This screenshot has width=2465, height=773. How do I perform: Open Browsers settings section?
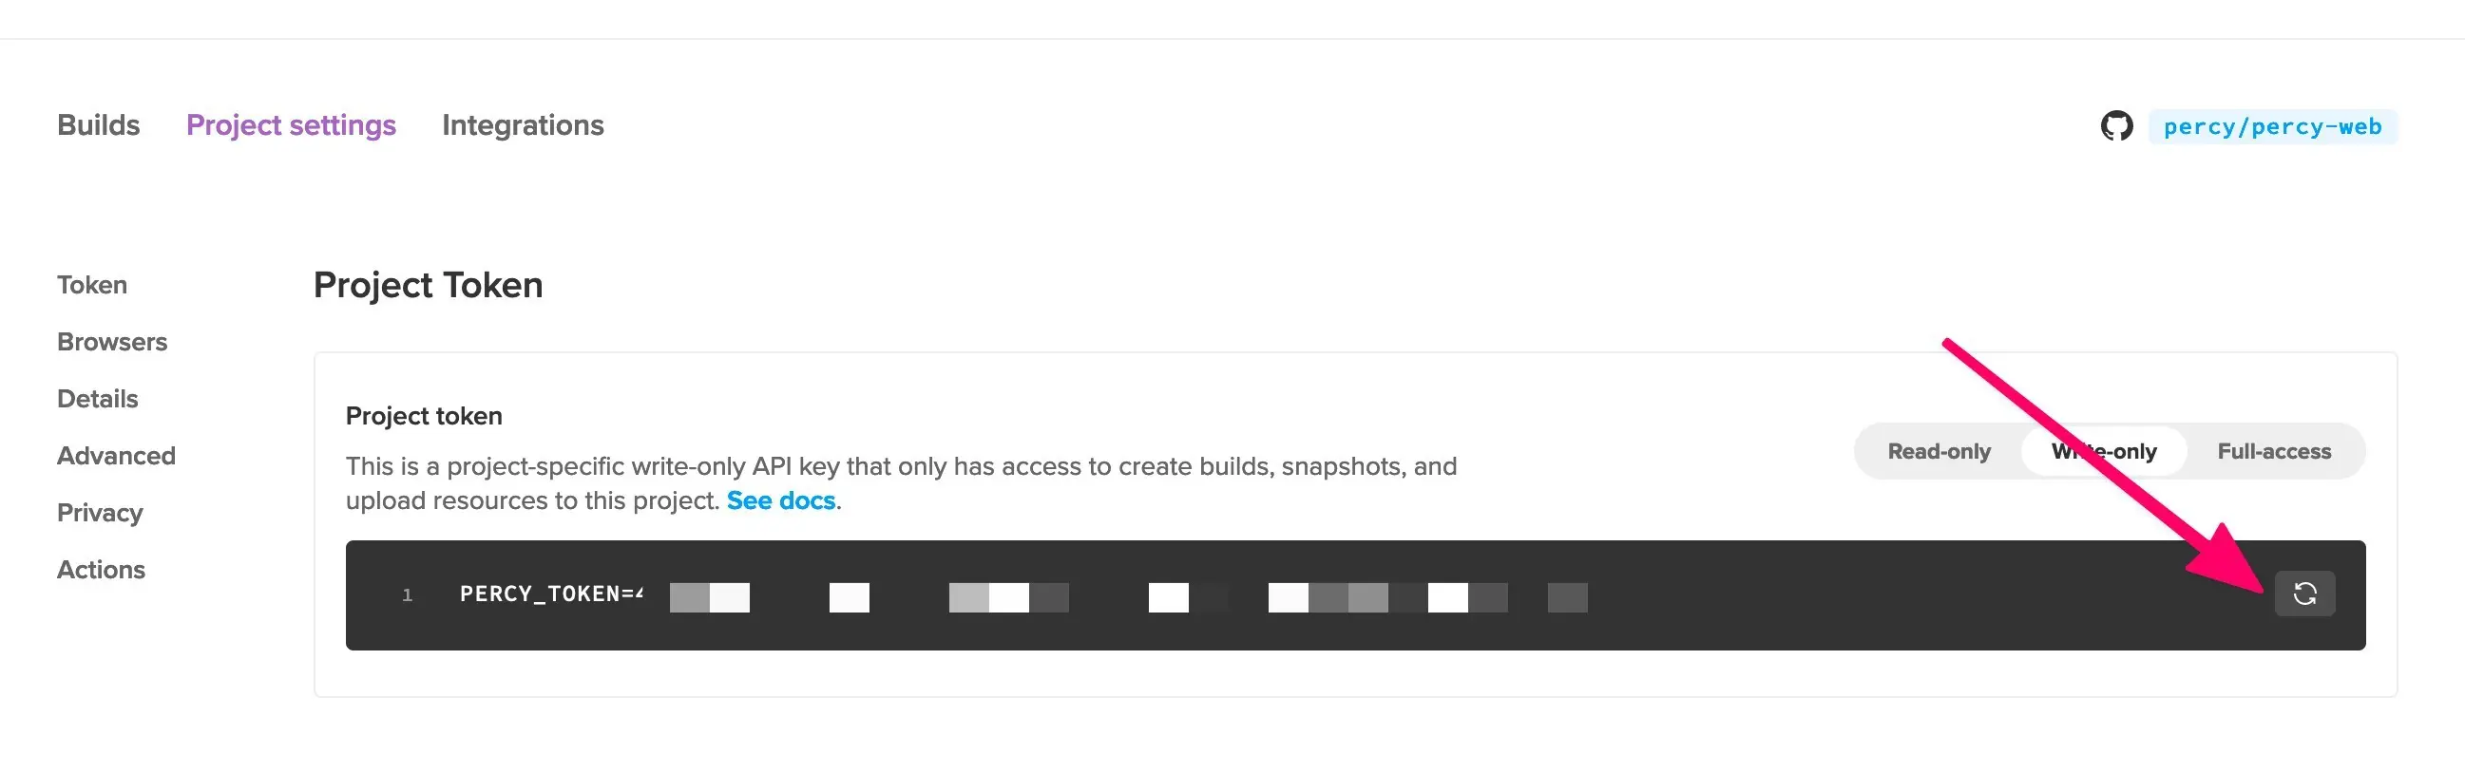[112, 342]
